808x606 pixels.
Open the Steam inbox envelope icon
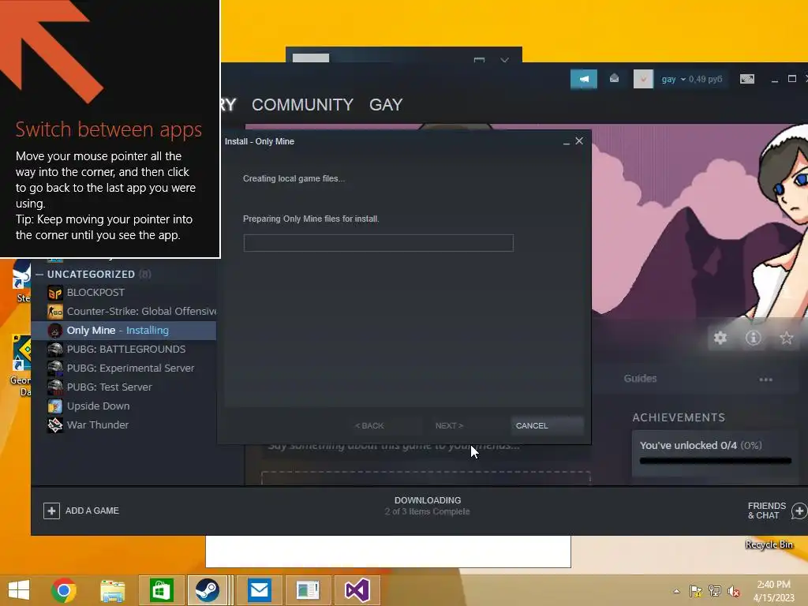[x=614, y=78]
